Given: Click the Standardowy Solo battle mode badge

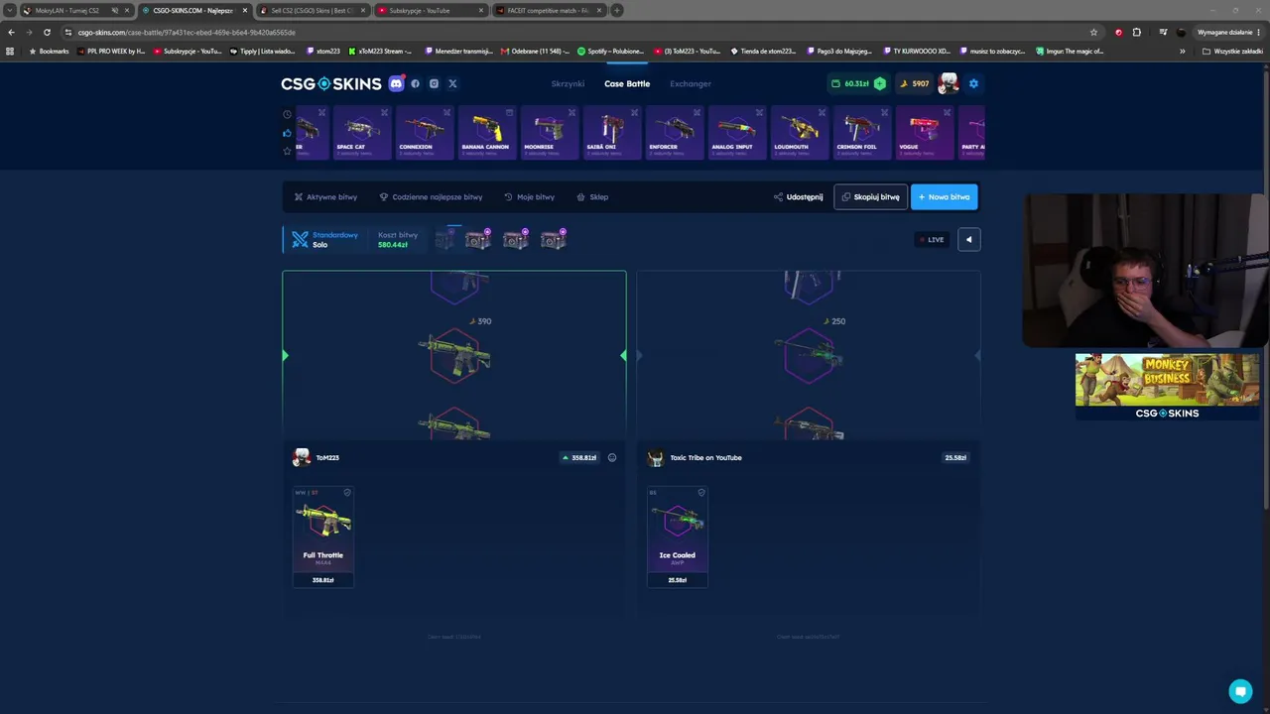Looking at the screenshot, I should (324, 239).
